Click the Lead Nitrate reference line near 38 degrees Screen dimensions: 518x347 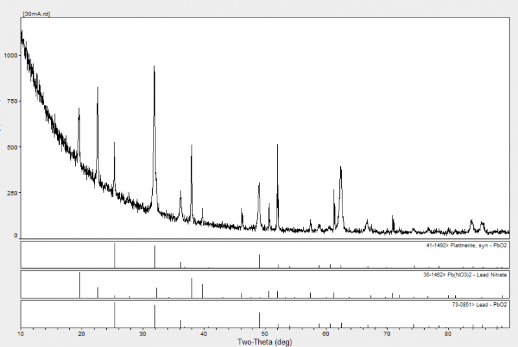[x=192, y=287]
